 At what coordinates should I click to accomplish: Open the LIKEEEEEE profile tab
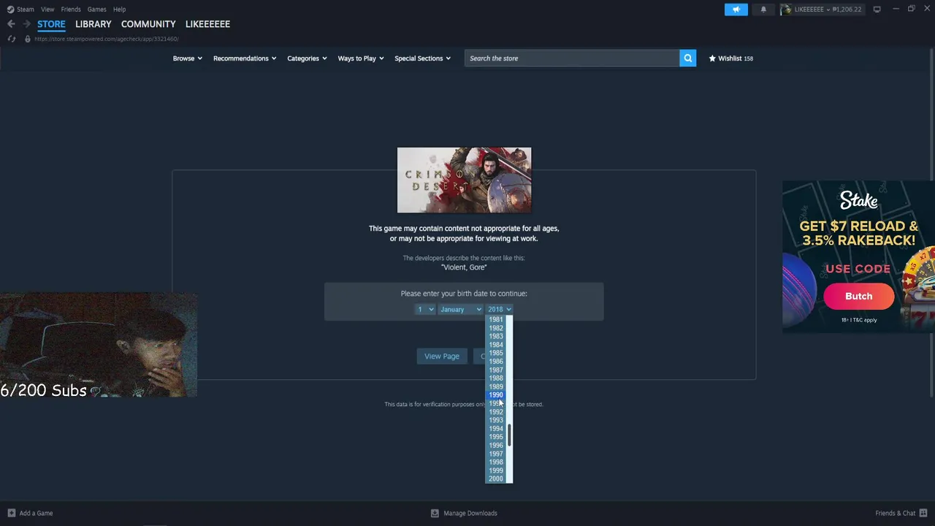[207, 24]
